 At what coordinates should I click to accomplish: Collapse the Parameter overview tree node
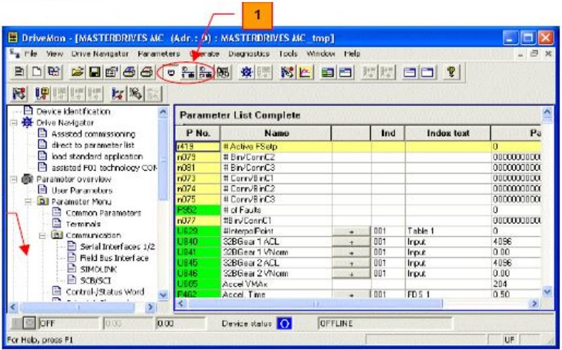pyautogui.click(x=14, y=179)
